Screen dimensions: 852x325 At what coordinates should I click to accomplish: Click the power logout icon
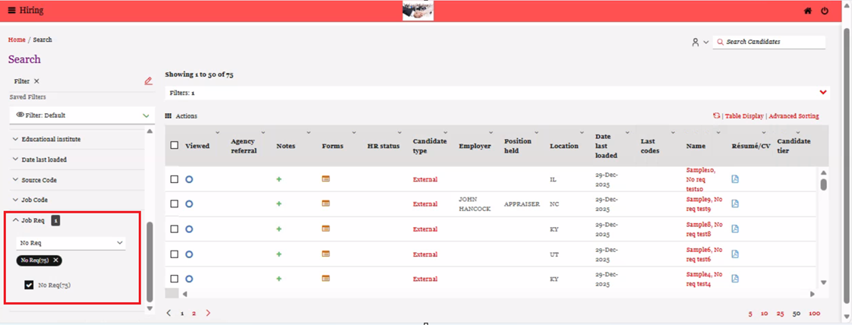pos(825,11)
